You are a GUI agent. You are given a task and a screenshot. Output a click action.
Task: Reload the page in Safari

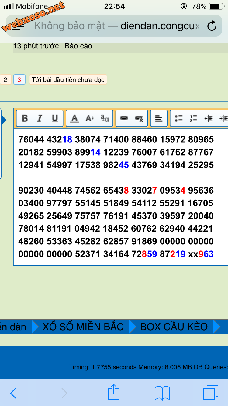tap(212, 26)
